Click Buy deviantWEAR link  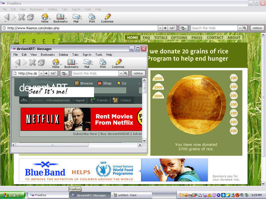pos(115,134)
